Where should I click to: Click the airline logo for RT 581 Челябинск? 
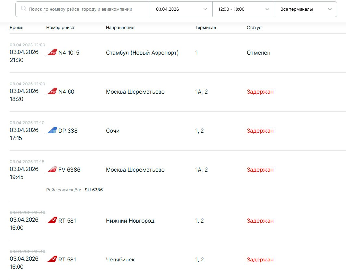(x=52, y=259)
